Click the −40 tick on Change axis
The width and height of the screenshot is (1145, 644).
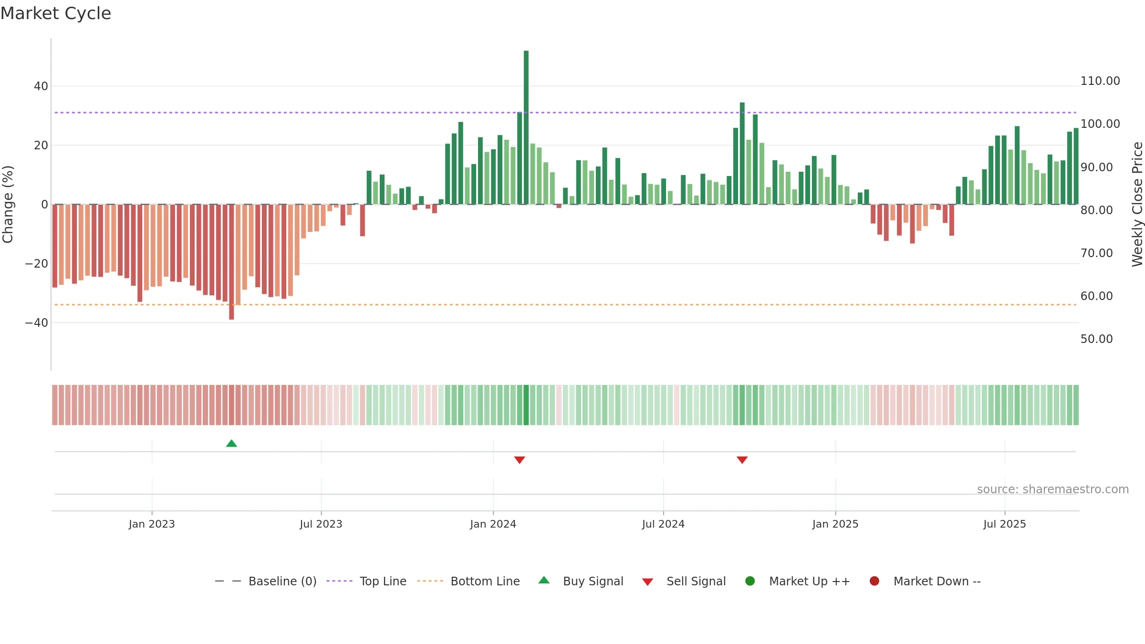(x=37, y=323)
